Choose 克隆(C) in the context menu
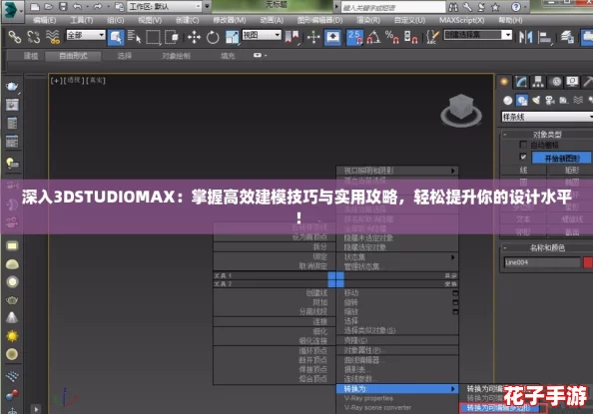Viewport: 593px width, 414px height. (397, 340)
